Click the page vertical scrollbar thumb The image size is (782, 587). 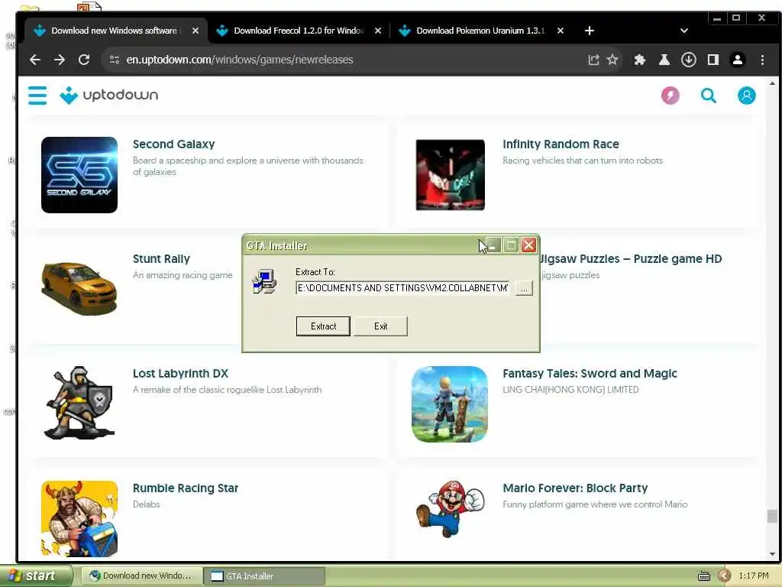pos(771,516)
